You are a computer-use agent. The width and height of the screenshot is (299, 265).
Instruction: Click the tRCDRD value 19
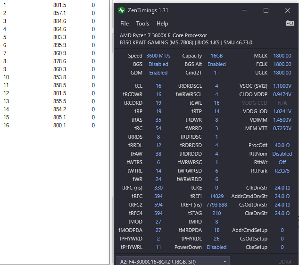coord(158,103)
